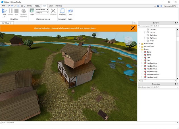Click the Redo arrow in the quick access bar
Viewport: 179px width, 129px height.
click(15, 6)
